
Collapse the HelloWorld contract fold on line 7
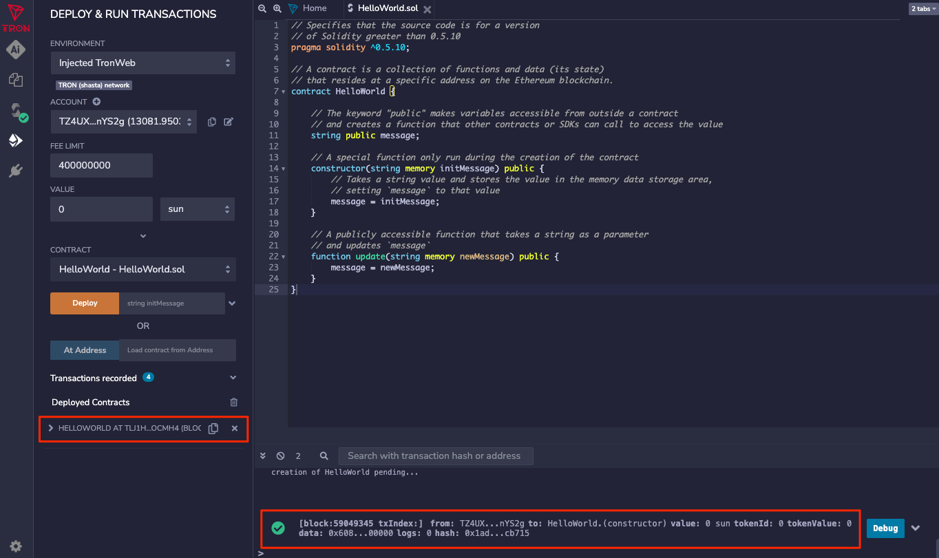(x=285, y=92)
